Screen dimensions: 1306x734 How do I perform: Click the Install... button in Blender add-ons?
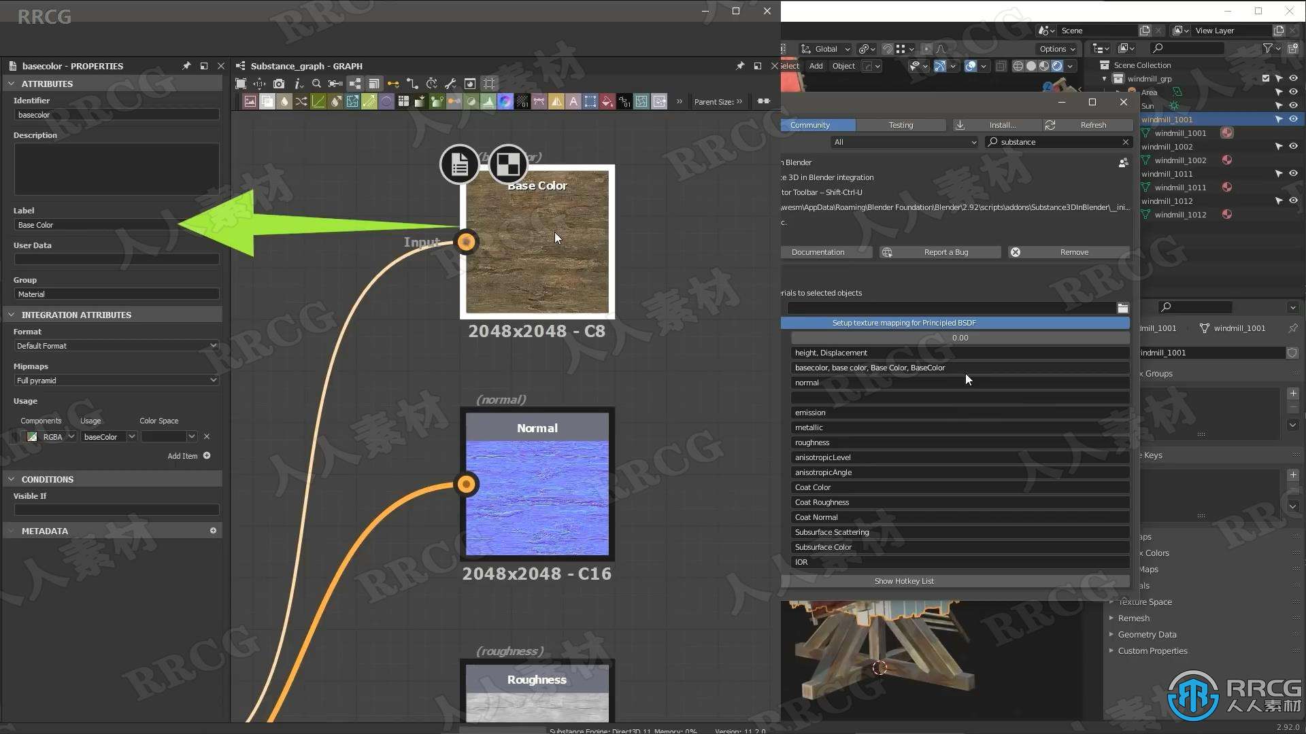click(x=997, y=125)
